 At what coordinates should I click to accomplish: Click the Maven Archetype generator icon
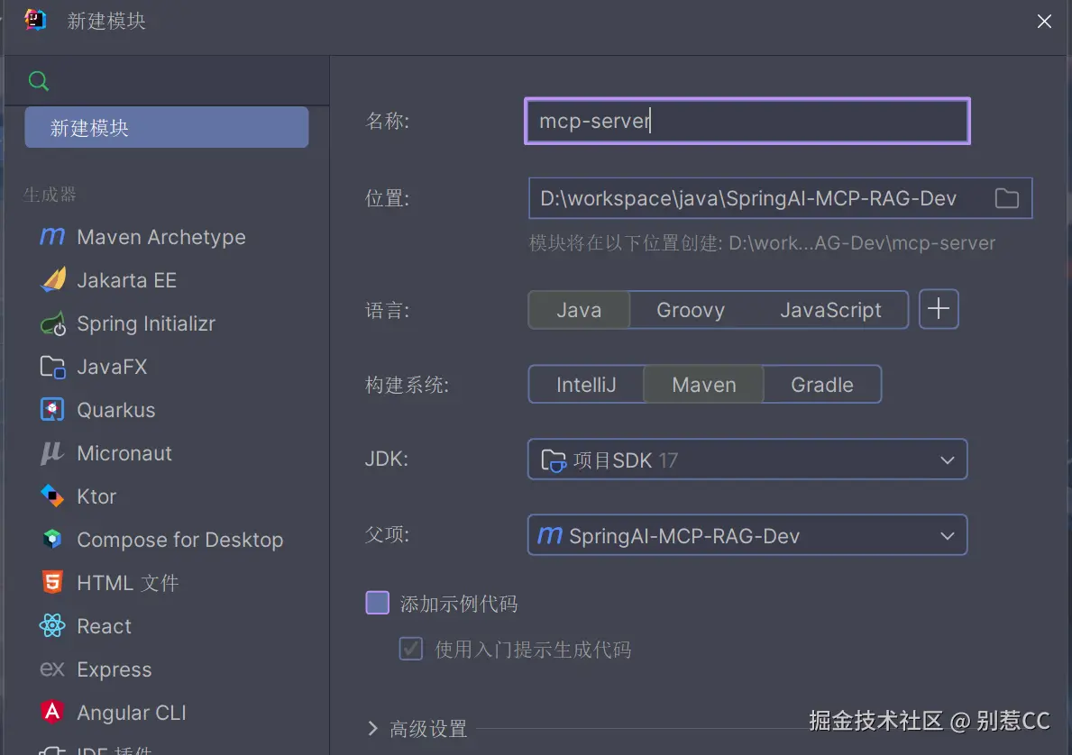[x=52, y=237]
